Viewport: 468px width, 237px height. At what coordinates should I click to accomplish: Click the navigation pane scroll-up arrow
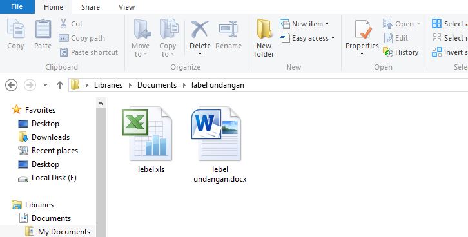coord(101,103)
